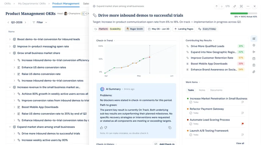Open Improve Customer Retention Rate key result

[212, 58]
